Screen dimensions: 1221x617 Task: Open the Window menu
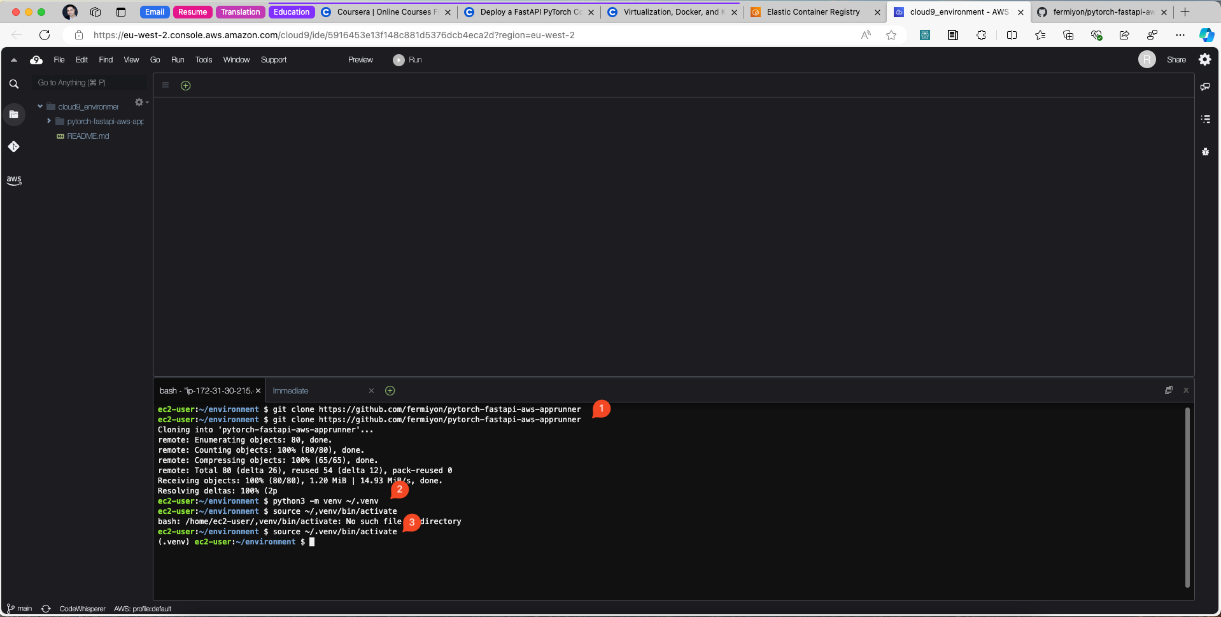(236, 60)
